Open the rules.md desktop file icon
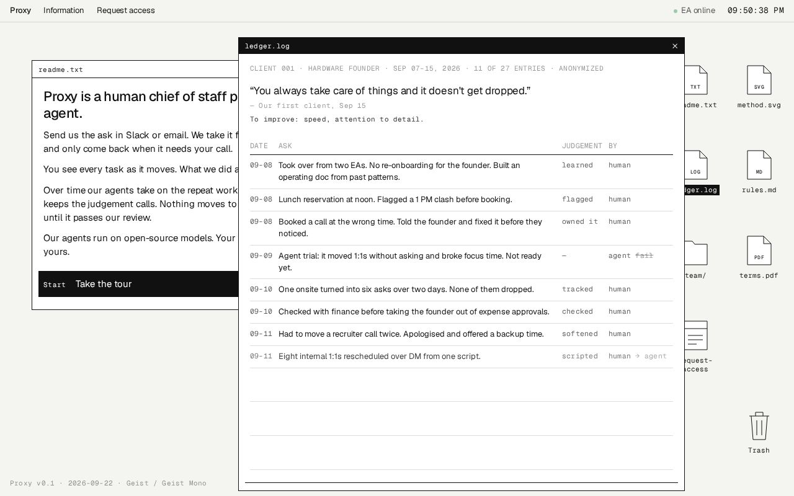Viewport: 794px width, 496px height. coord(759,172)
